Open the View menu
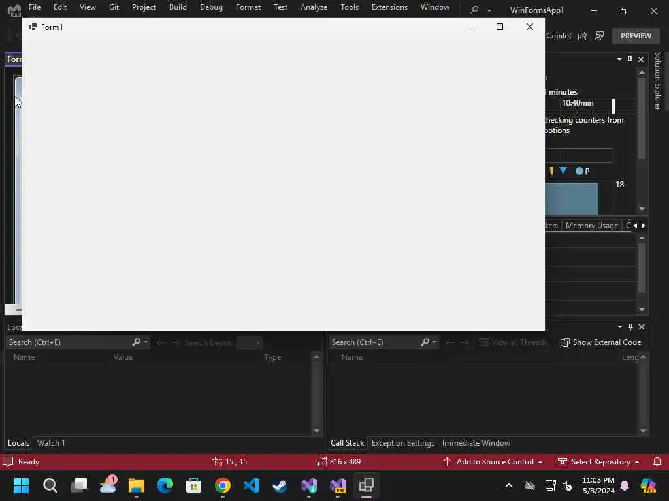 pos(88,7)
